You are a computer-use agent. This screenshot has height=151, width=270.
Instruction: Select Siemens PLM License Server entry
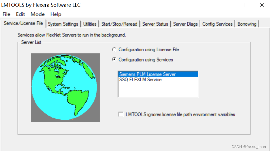click(x=158, y=74)
